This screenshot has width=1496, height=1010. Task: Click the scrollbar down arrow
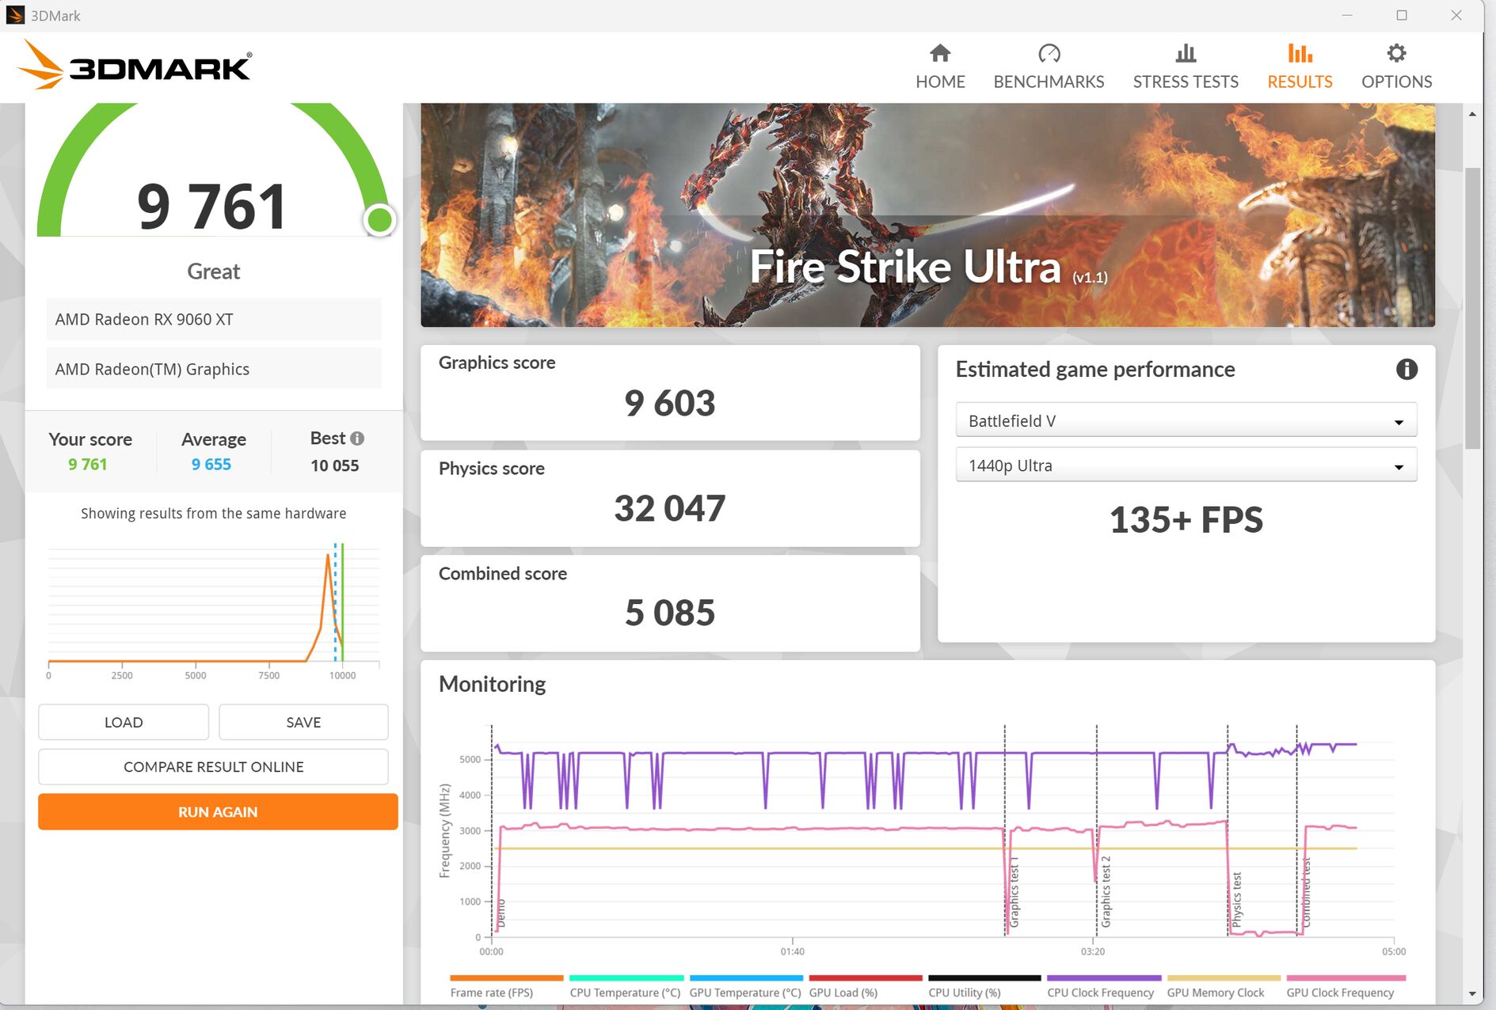pos(1472,994)
